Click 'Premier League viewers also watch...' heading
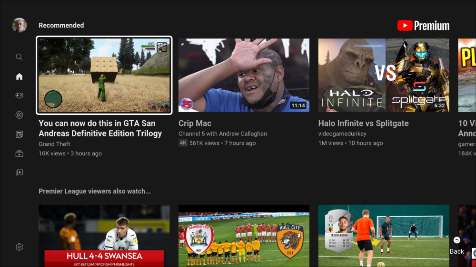Viewport: 476px width, 267px height. 95,191
